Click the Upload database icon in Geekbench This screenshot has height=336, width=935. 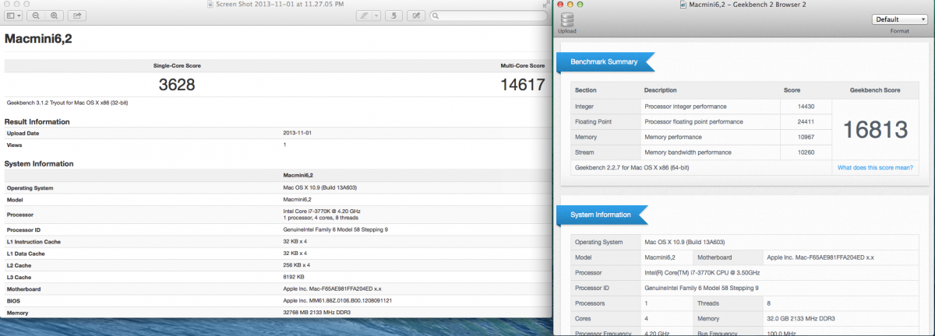point(567,19)
